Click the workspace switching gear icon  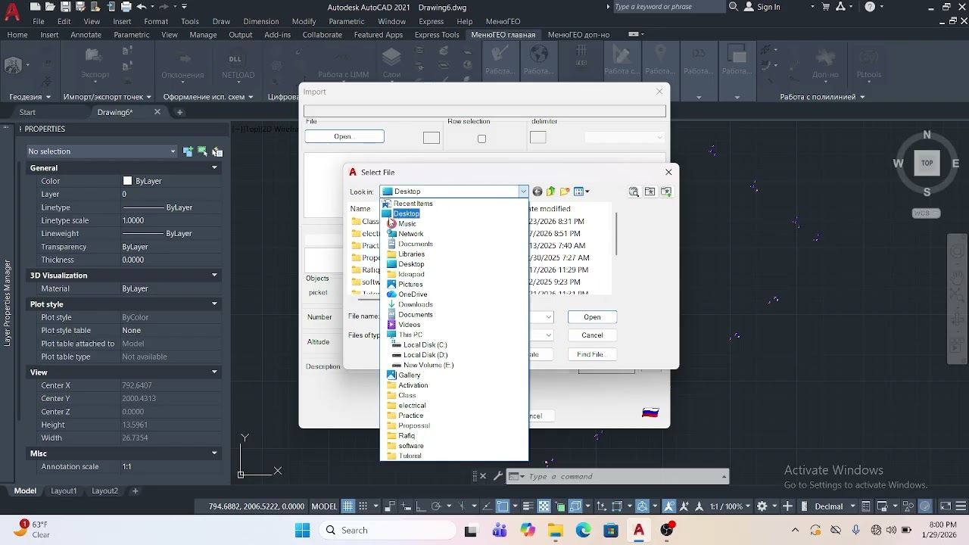point(762,506)
